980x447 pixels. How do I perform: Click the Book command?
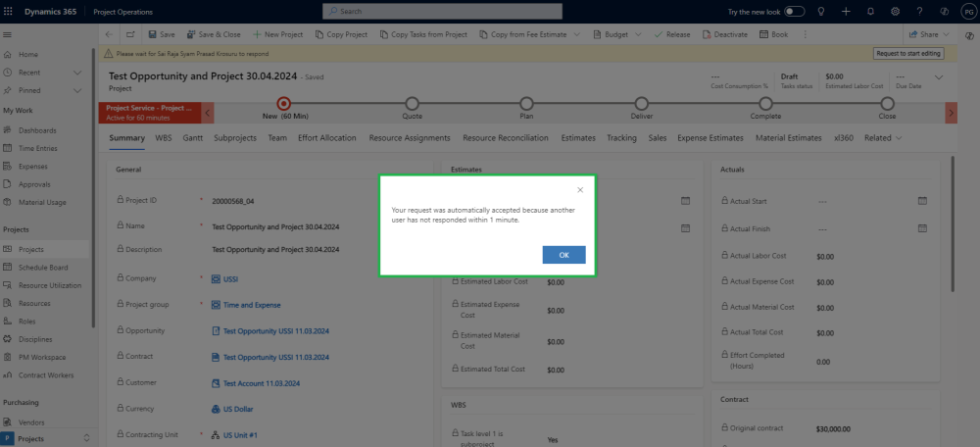tap(774, 34)
